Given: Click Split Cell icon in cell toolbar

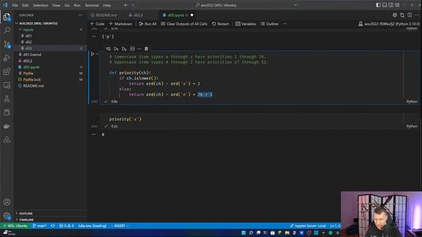Looking at the screenshot, I should (x=132, y=49).
